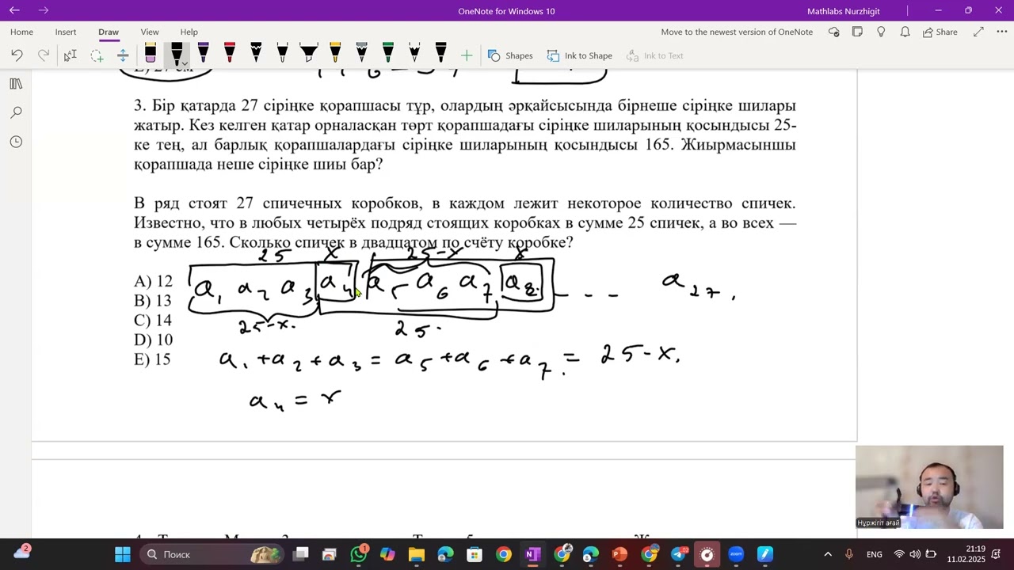Open the View tab
The image size is (1014, 570).
[150, 32]
